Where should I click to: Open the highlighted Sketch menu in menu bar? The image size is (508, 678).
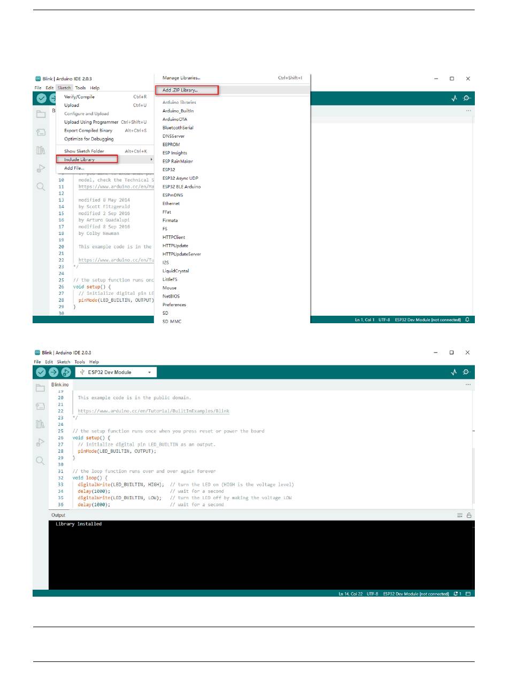pos(64,88)
